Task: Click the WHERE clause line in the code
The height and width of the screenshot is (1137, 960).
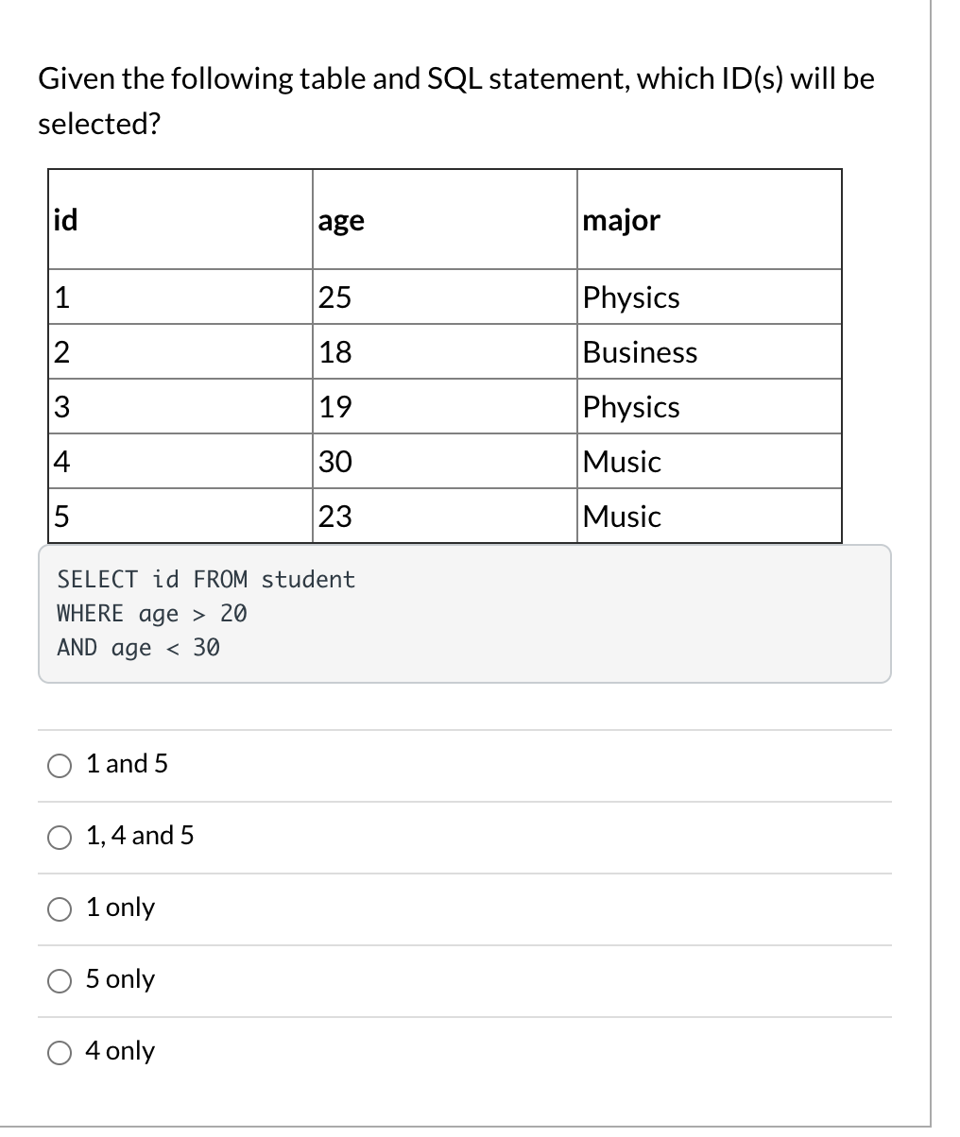Action: point(151,613)
